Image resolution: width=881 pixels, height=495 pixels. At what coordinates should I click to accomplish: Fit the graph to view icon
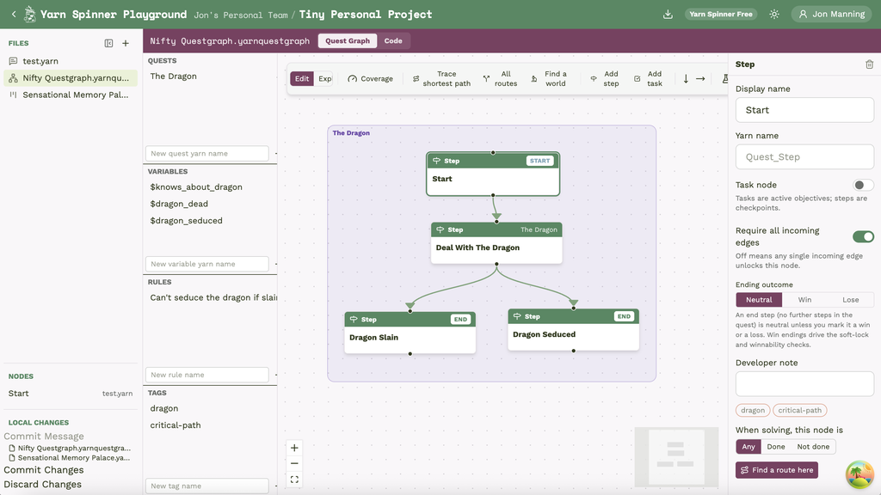coord(294,480)
